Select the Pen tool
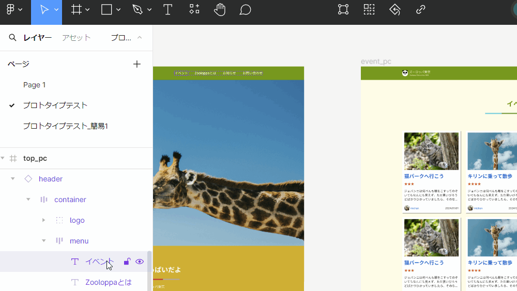 137,9
